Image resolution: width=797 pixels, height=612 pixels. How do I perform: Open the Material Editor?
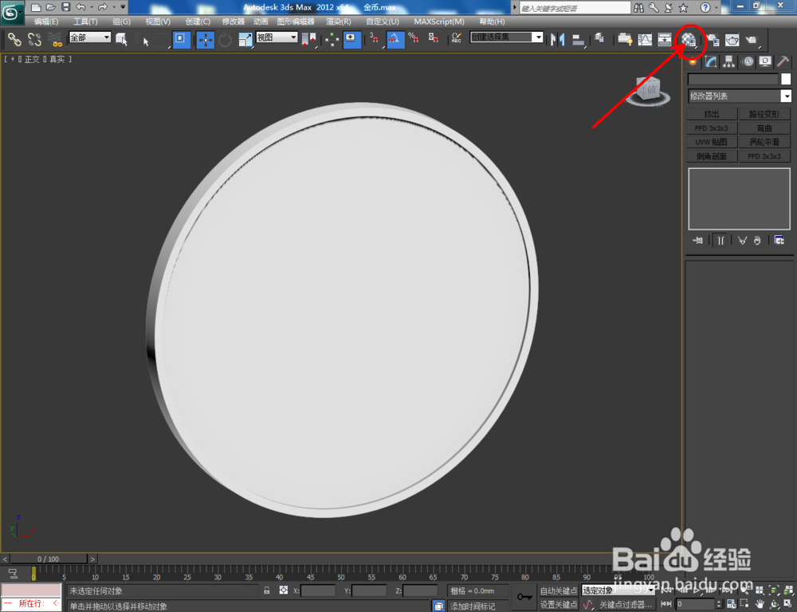tap(689, 40)
